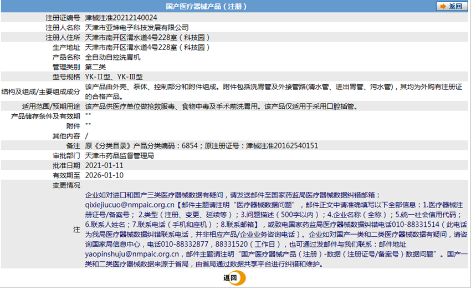Image resolution: width=471 pixels, height=289 pixels.
Task: Click the 变更情况 label
Action: (66, 185)
